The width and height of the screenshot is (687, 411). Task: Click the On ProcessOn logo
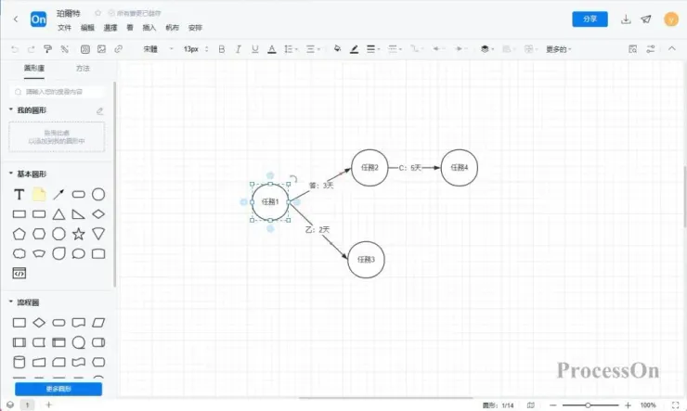(x=39, y=19)
